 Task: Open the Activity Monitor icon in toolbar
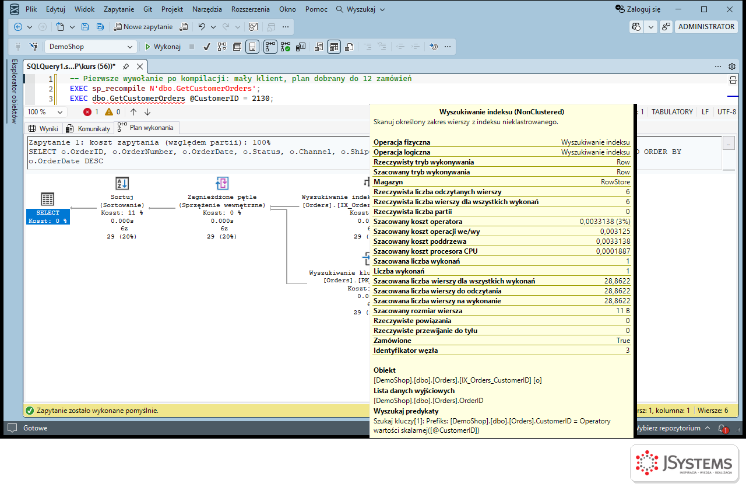pyautogui.click(x=254, y=27)
